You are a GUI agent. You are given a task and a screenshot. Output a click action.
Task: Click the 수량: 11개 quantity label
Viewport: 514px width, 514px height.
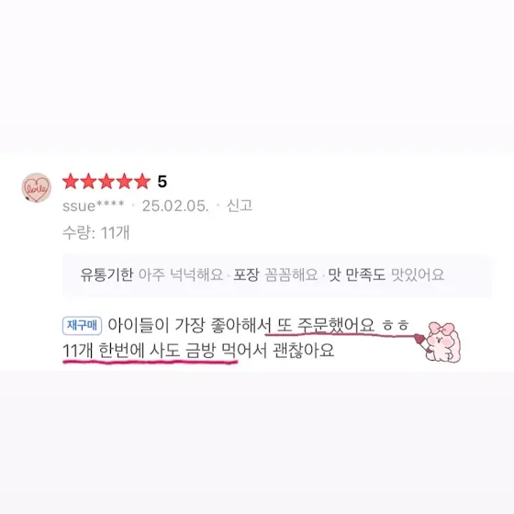96,233
